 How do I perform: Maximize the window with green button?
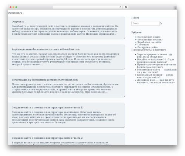point(16,7)
